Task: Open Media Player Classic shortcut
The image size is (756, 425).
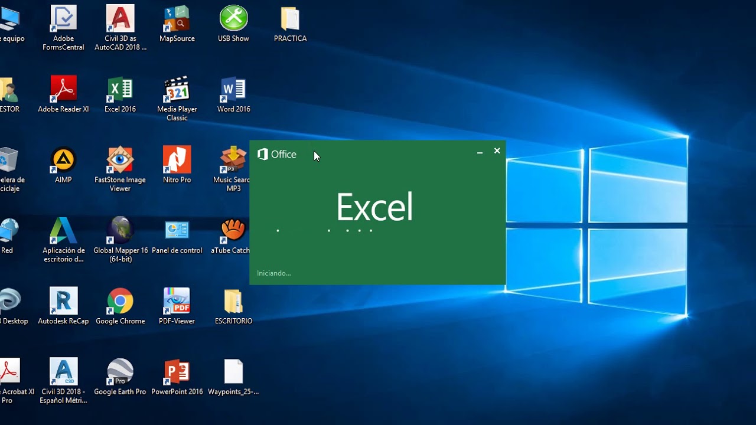Action: pyautogui.click(x=177, y=99)
